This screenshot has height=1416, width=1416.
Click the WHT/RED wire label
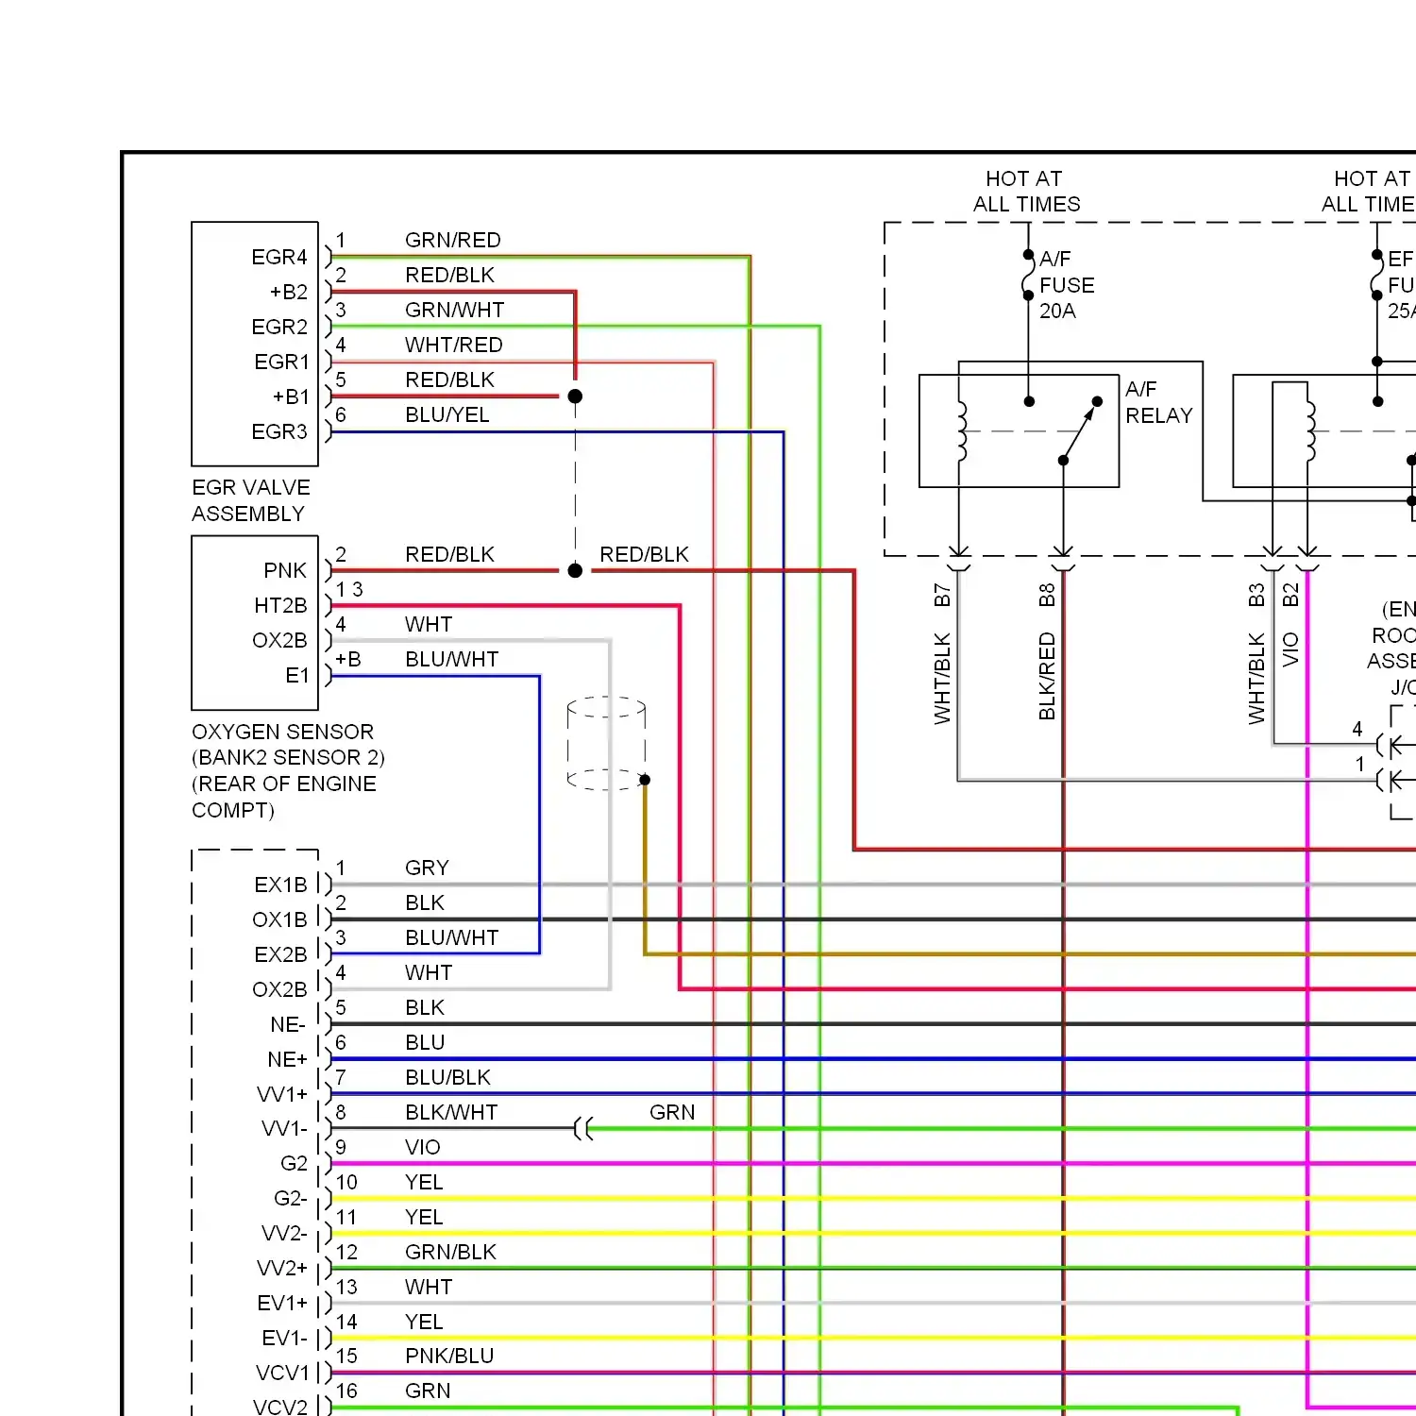click(453, 345)
